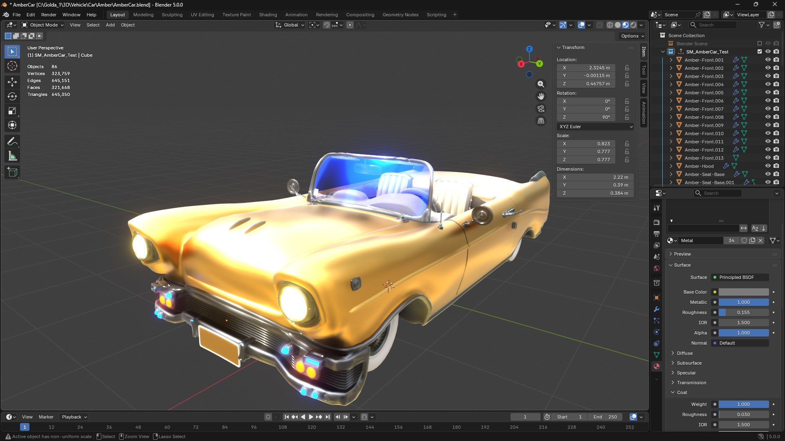Open the Base Color swatch
The width and height of the screenshot is (785, 441).
(743, 292)
